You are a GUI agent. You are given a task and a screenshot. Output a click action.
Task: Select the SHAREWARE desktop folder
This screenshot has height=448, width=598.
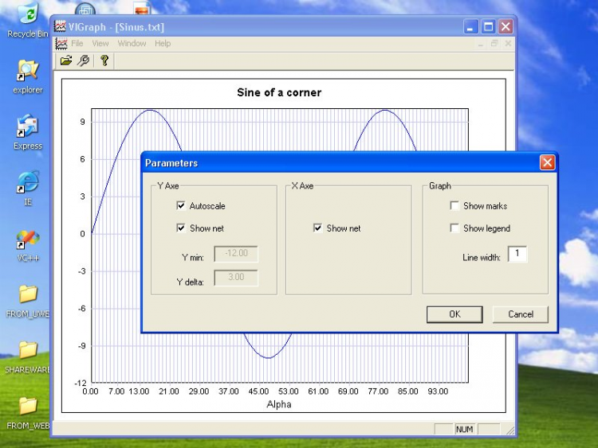click(28, 358)
